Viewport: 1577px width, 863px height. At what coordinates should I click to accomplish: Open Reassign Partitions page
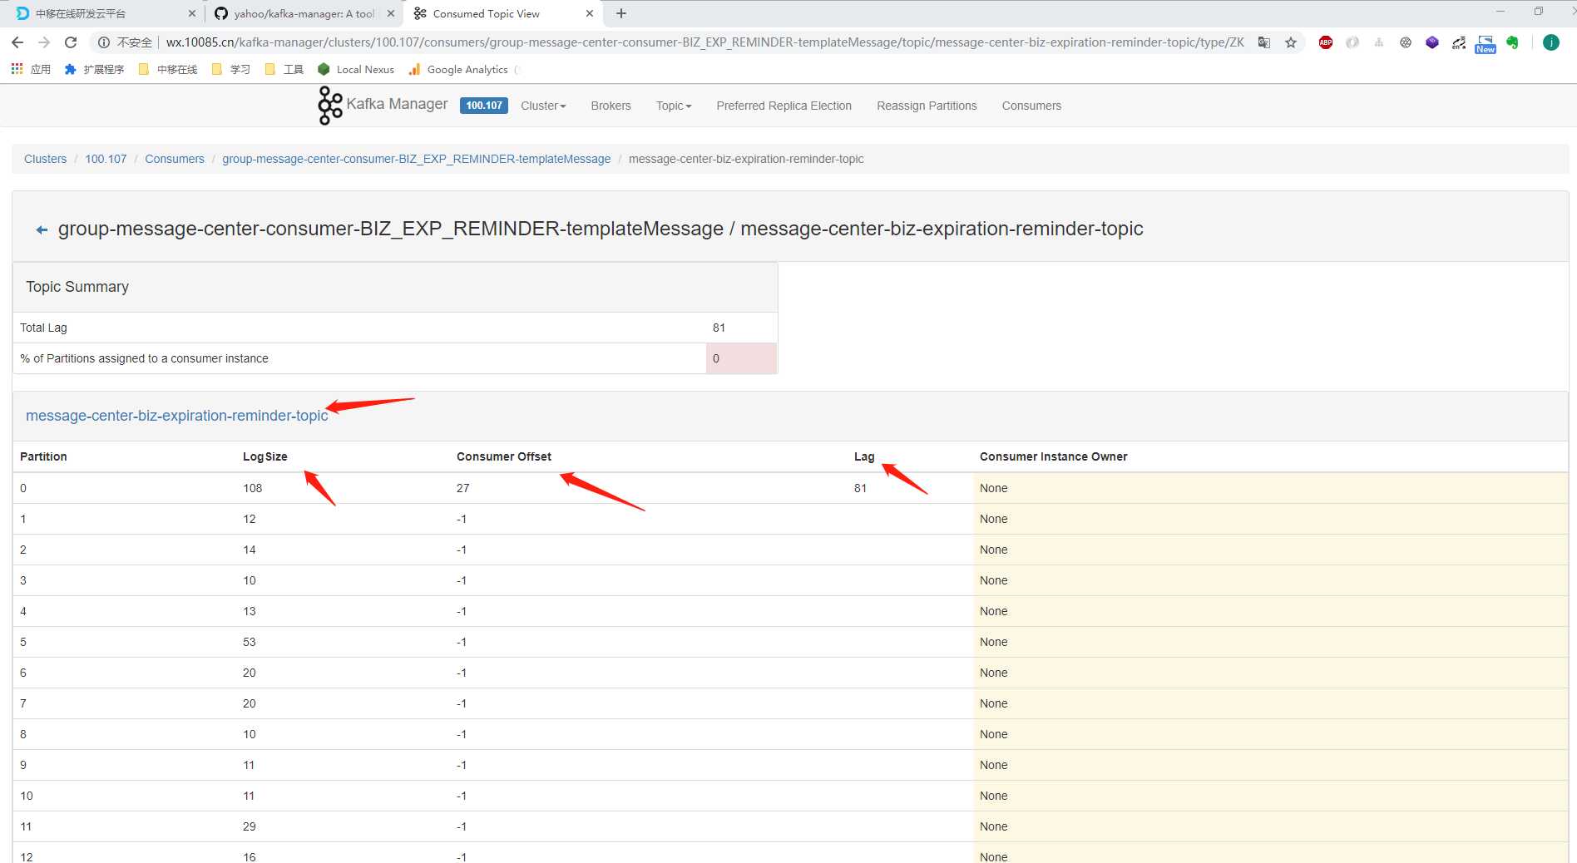[x=927, y=106]
